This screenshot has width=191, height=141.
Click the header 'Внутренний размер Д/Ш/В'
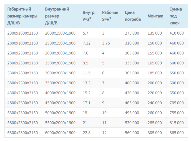click(x=61, y=16)
